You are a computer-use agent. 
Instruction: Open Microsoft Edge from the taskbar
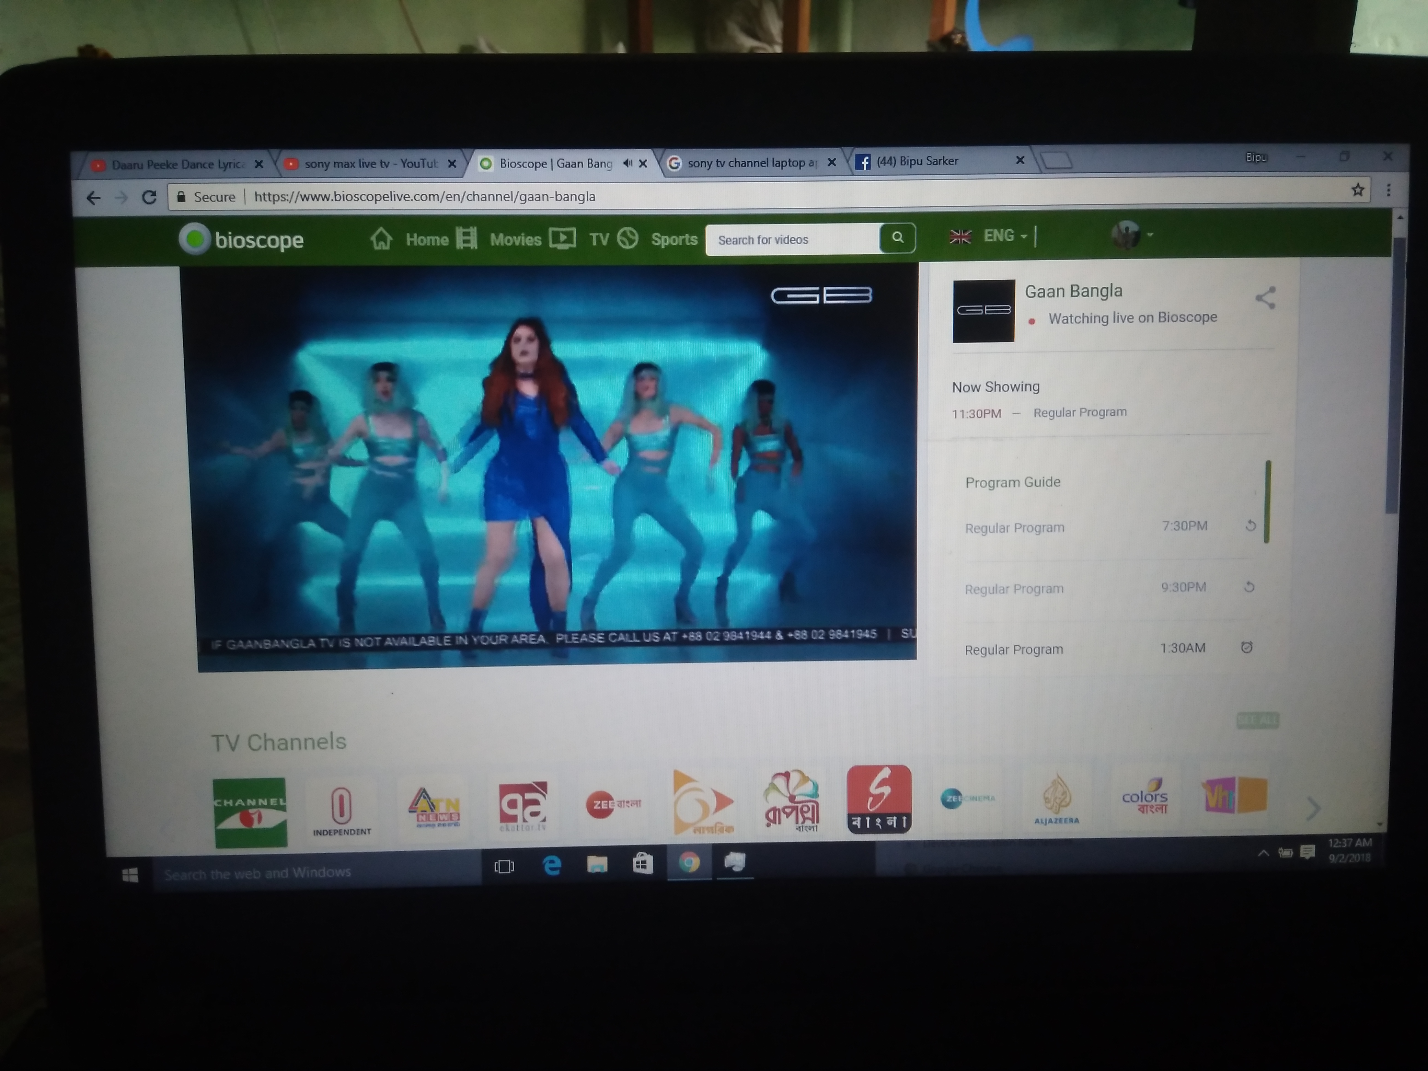point(552,864)
